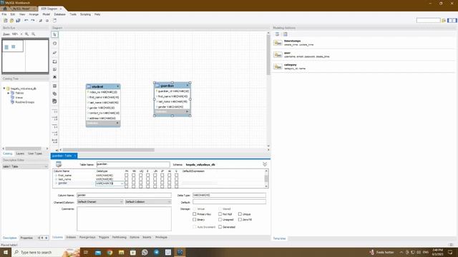Expand the Tables node in Catalog Tree
Screen dimensions: 458x257
click(x=8, y=93)
